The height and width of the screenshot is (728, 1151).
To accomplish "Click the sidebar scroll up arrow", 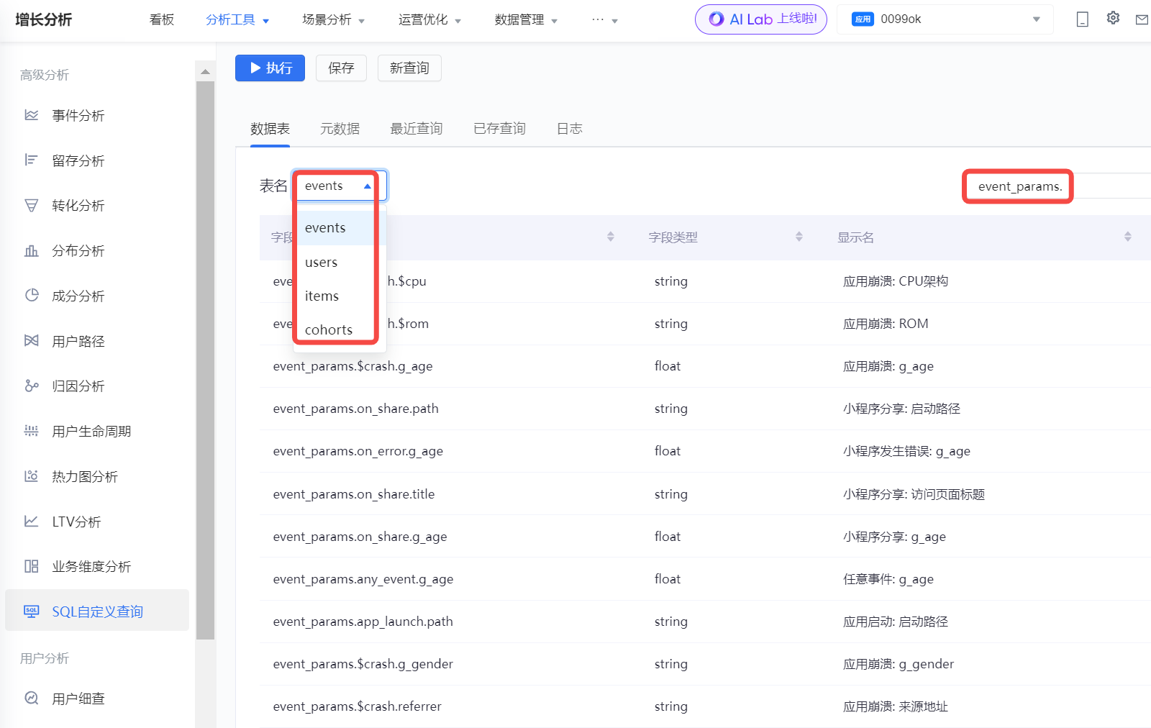I will pyautogui.click(x=205, y=71).
